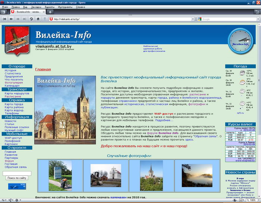
Task: Open the Фотогалерея sidebar link
Action: click(x=14, y=82)
